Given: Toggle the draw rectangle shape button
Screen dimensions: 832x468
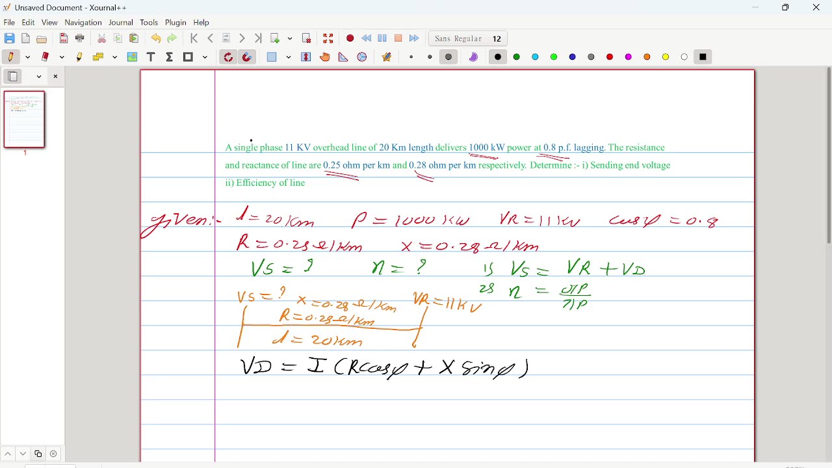Looking at the screenshot, I should point(188,57).
